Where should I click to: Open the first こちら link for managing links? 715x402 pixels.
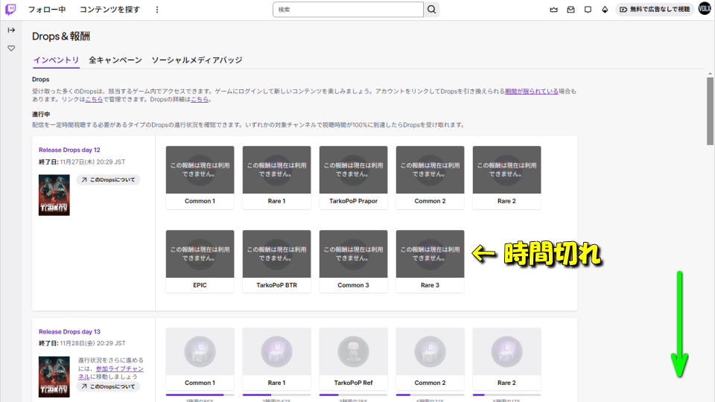coord(94,99)
